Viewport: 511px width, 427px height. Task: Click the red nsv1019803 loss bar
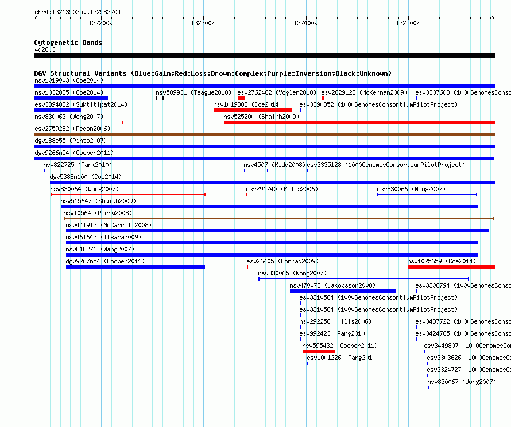253,110
